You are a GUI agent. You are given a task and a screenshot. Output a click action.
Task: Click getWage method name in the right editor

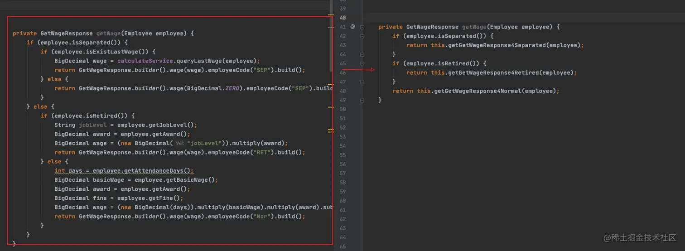[x=474, y=27]
